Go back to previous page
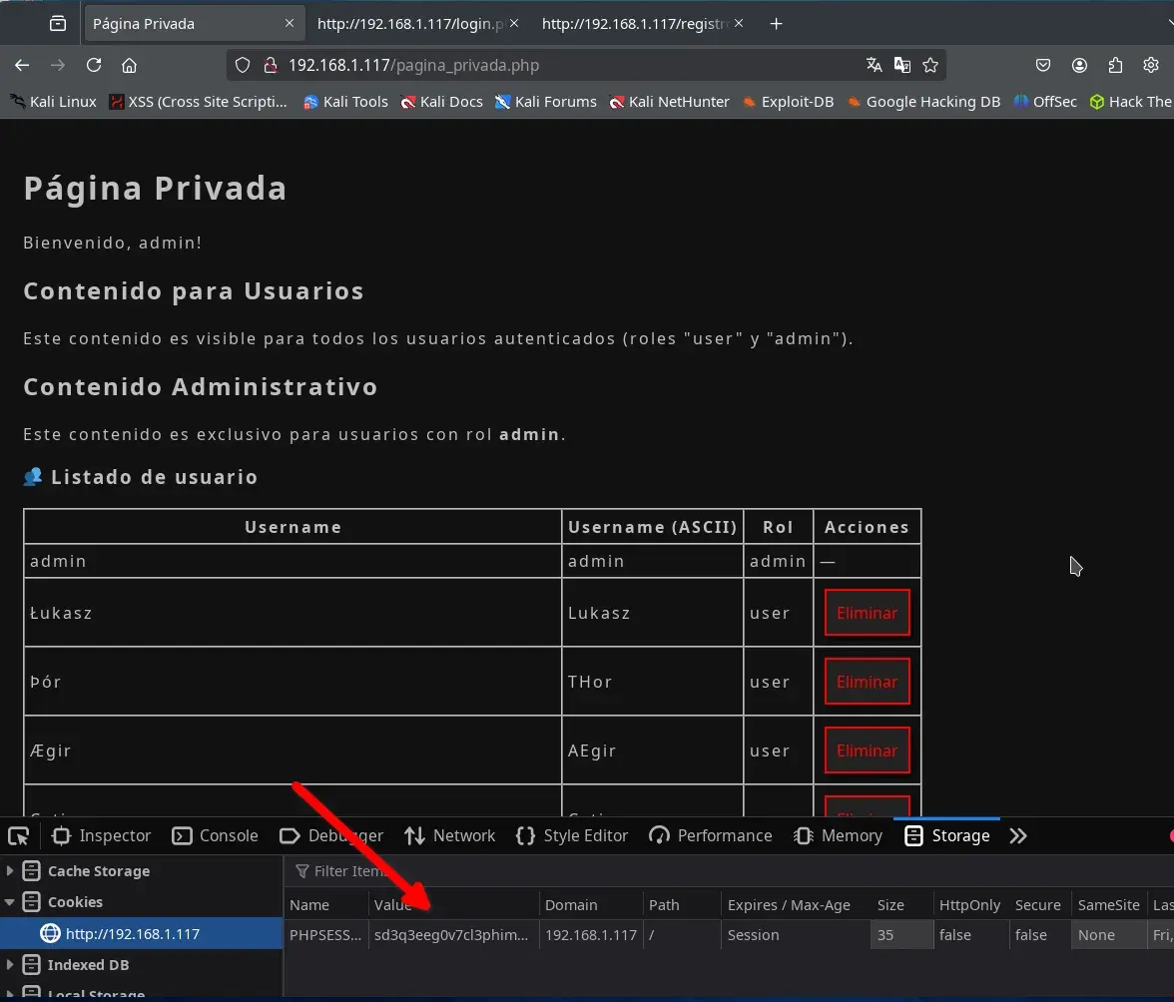Image resolution: width=1174 pixels, height=1002 pixels. click(x=22, y=65)
